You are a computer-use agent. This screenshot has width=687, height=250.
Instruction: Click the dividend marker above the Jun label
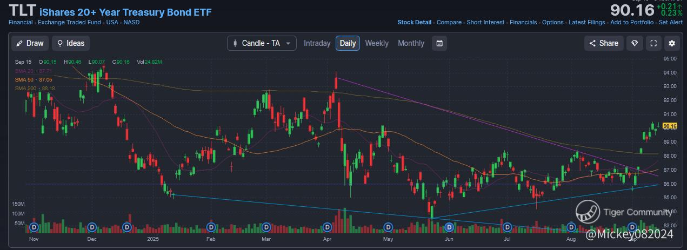448,227
